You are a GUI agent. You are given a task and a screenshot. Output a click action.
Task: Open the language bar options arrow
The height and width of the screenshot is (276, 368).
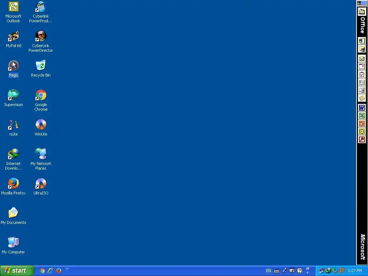click(x=308, y=273)
